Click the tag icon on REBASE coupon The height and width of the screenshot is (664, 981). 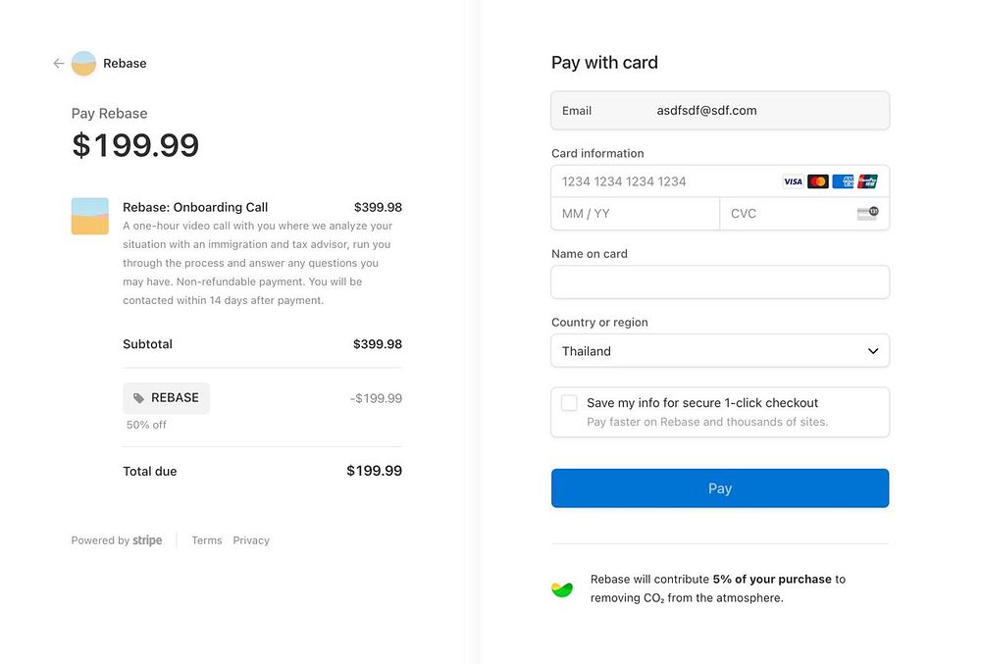[x=139, y=398]
